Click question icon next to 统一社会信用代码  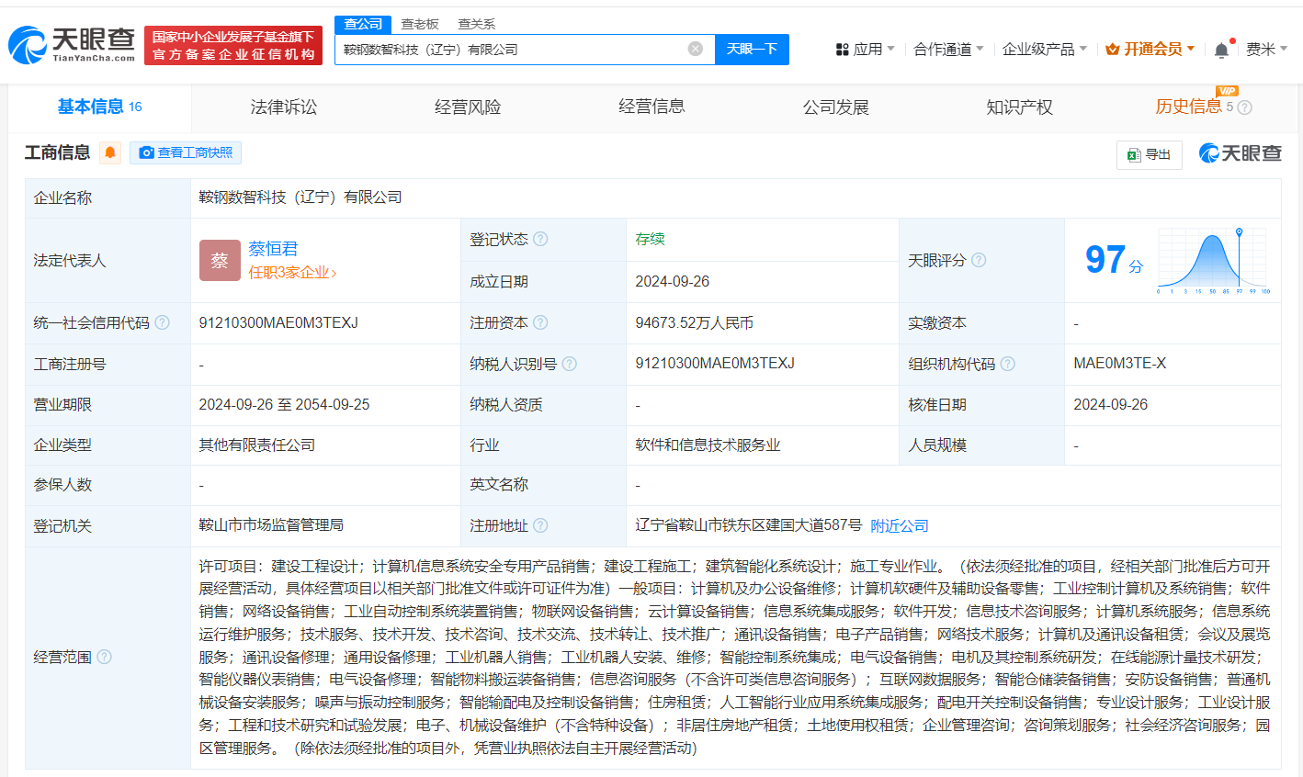163,322
